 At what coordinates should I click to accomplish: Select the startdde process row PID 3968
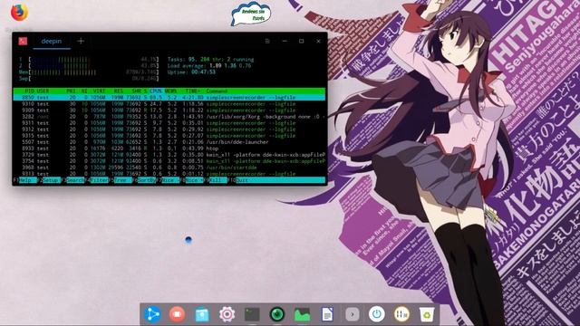tap(169, 168)
